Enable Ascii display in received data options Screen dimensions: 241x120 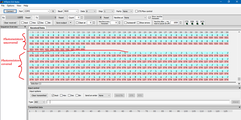click(x=22, y=23)
